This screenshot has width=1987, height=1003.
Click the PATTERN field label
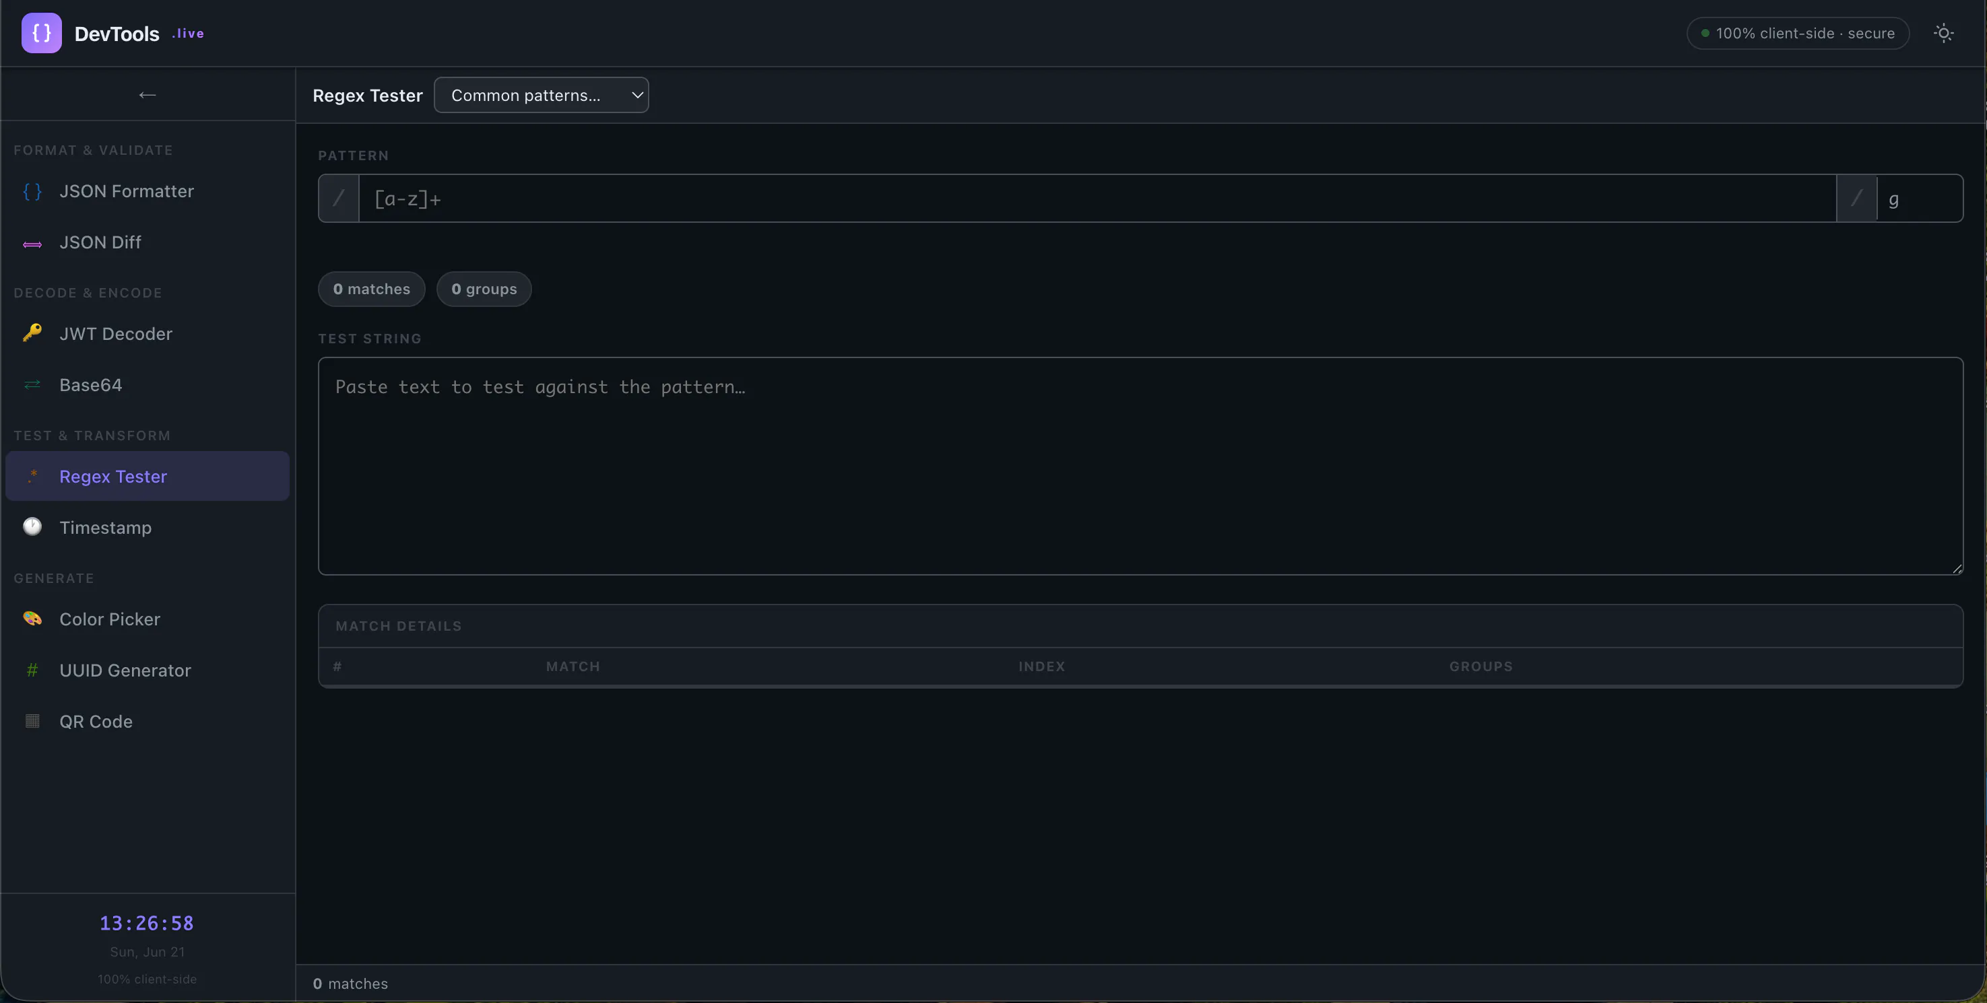pyautogui.click(x=353, y=155)
